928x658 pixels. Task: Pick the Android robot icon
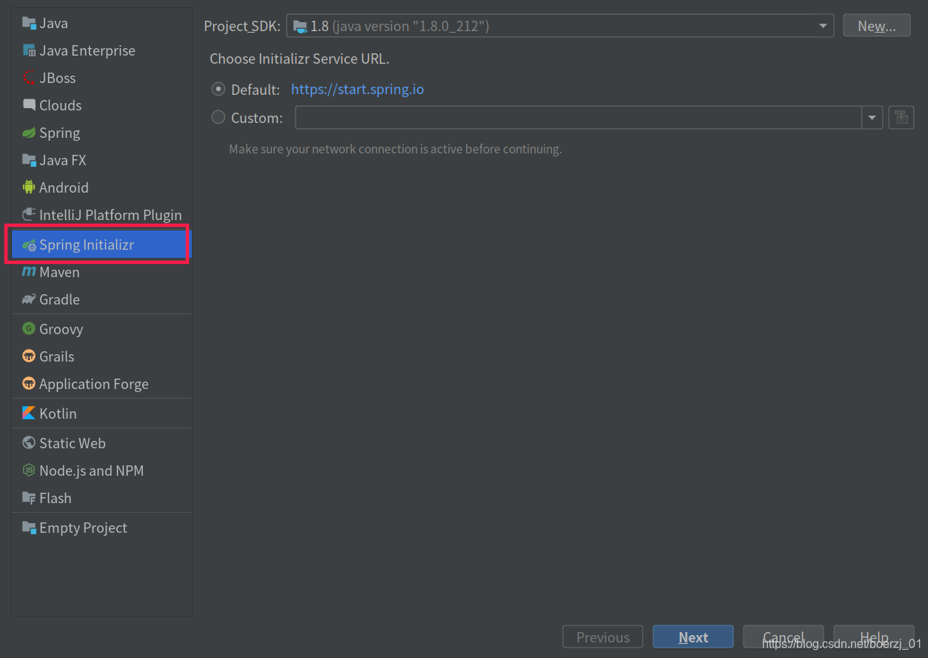(29, 187)
